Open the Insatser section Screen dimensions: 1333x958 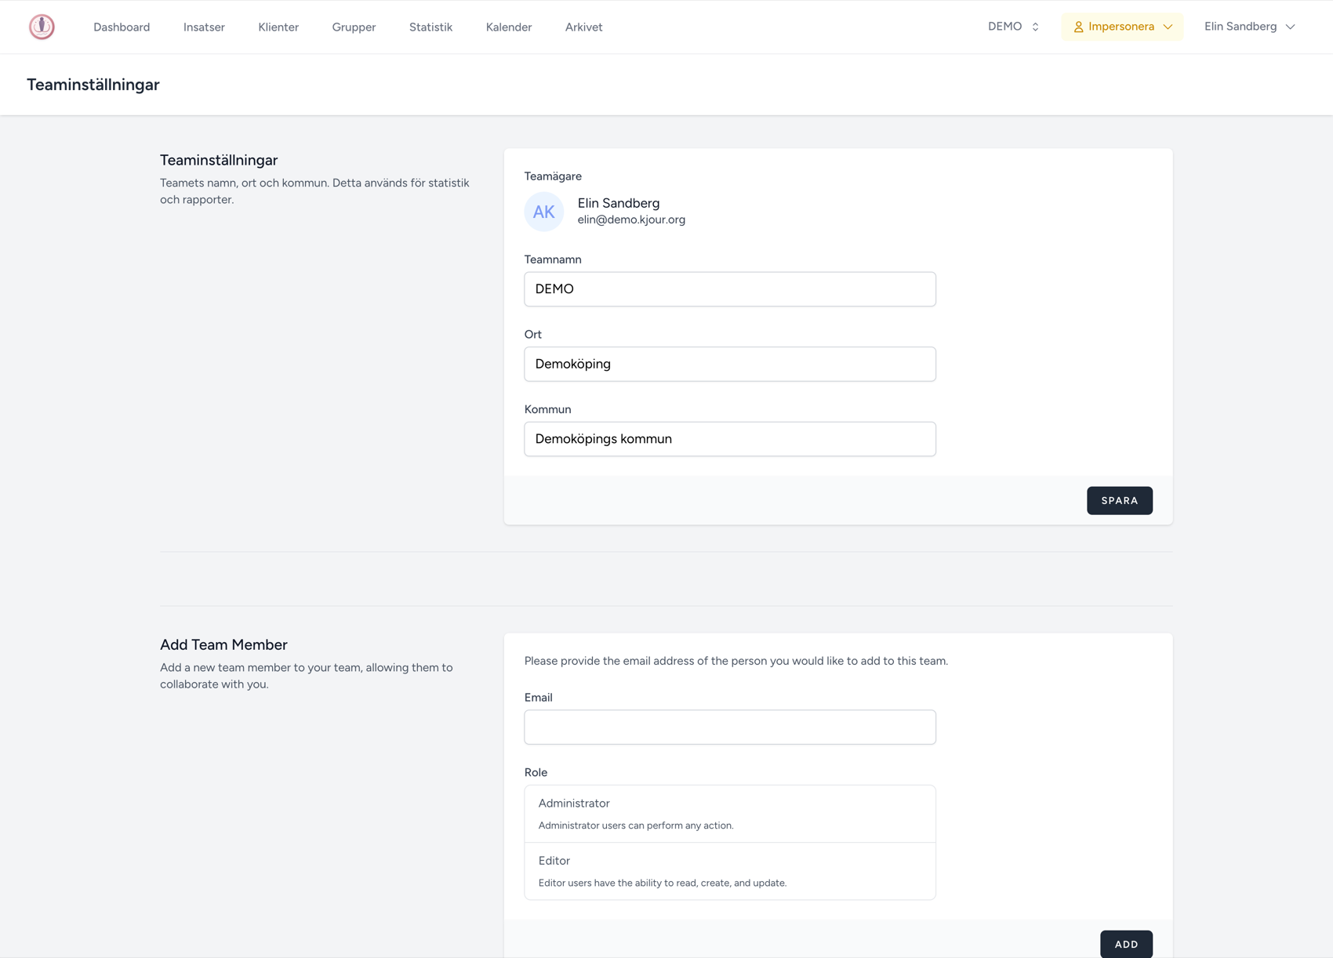pyautogui.click(x=204, y=27)
